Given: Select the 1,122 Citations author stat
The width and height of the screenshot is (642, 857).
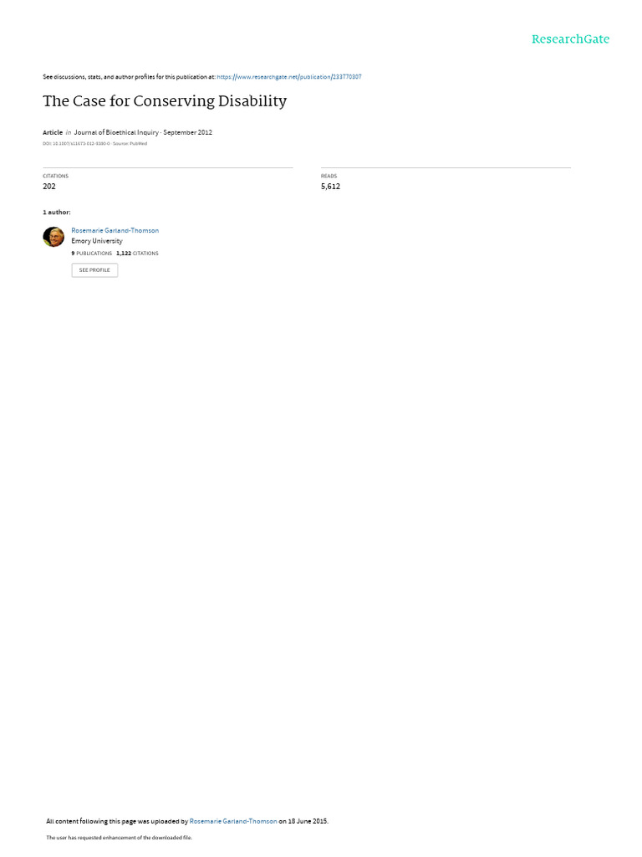Looking at the screenshot, I should tap(137, 254).
